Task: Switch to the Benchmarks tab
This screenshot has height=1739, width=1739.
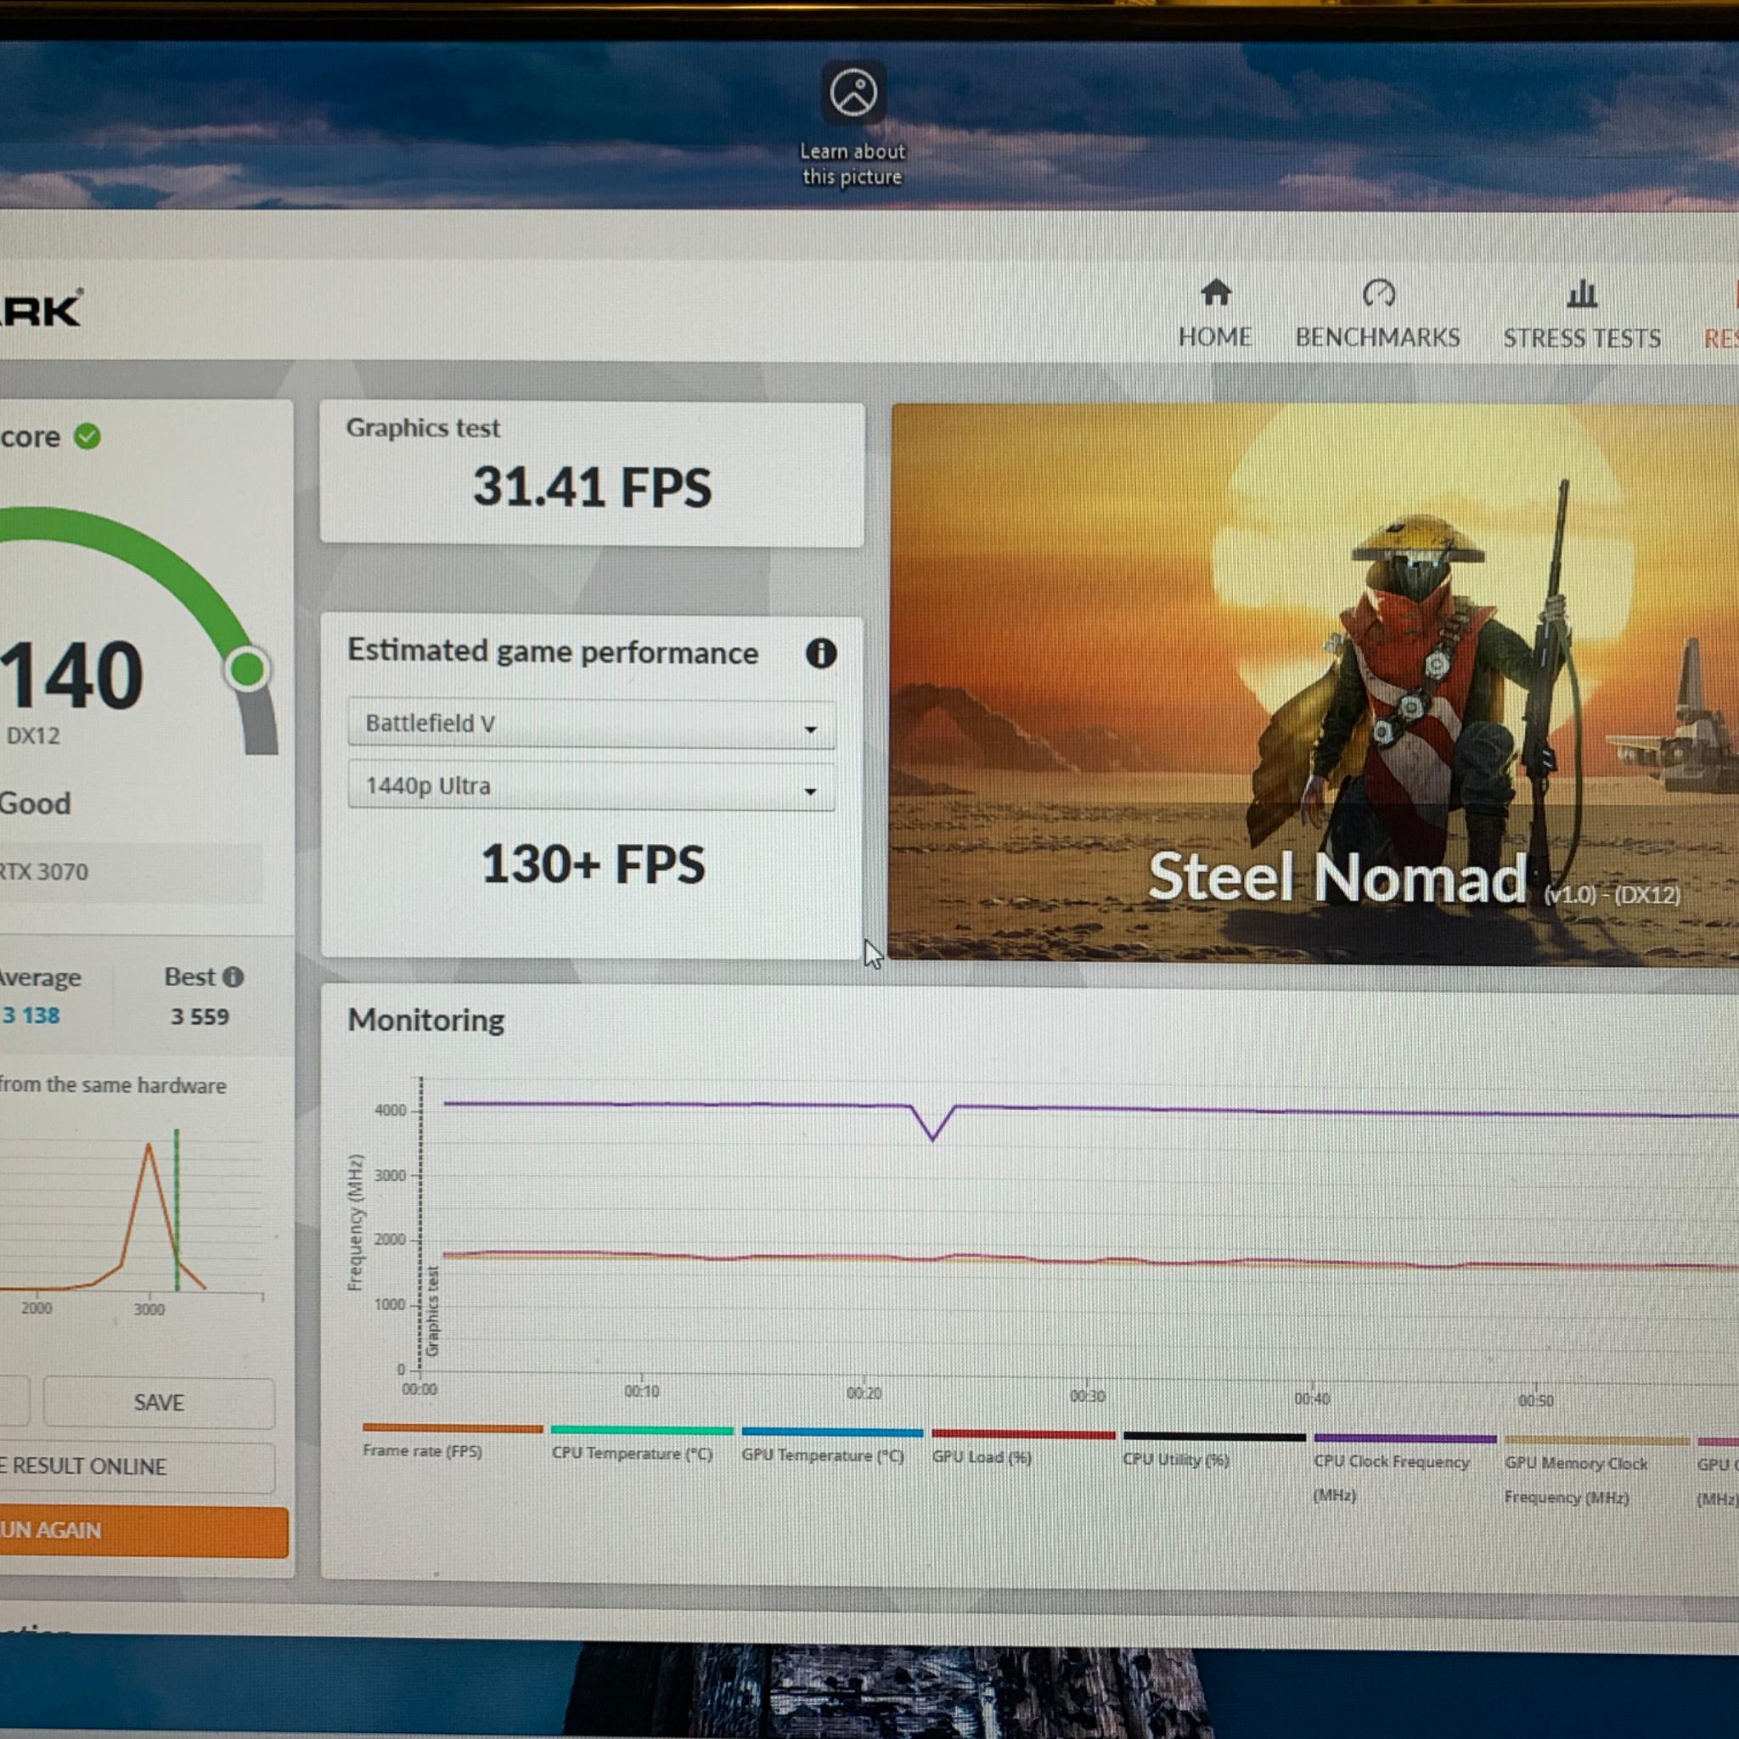Action: coord(1377,336)
